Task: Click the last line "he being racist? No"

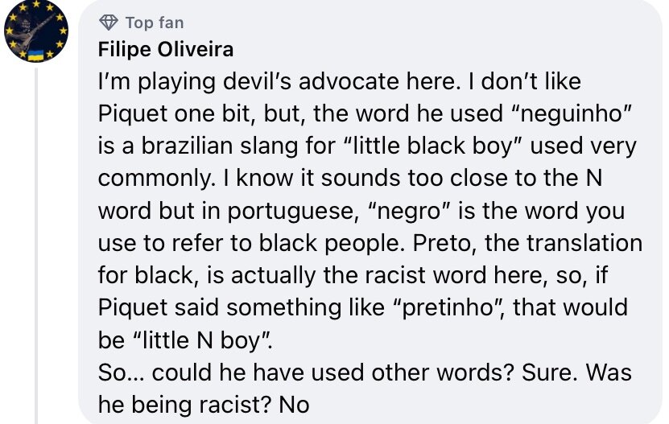Action: click(204, 405)
